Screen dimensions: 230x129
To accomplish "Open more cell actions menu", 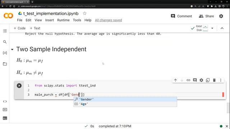I will point(221,80).
